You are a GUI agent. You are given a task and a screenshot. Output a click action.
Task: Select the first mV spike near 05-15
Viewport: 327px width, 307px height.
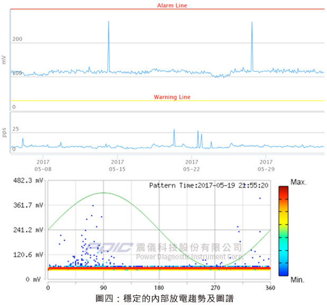click(108, 46)
